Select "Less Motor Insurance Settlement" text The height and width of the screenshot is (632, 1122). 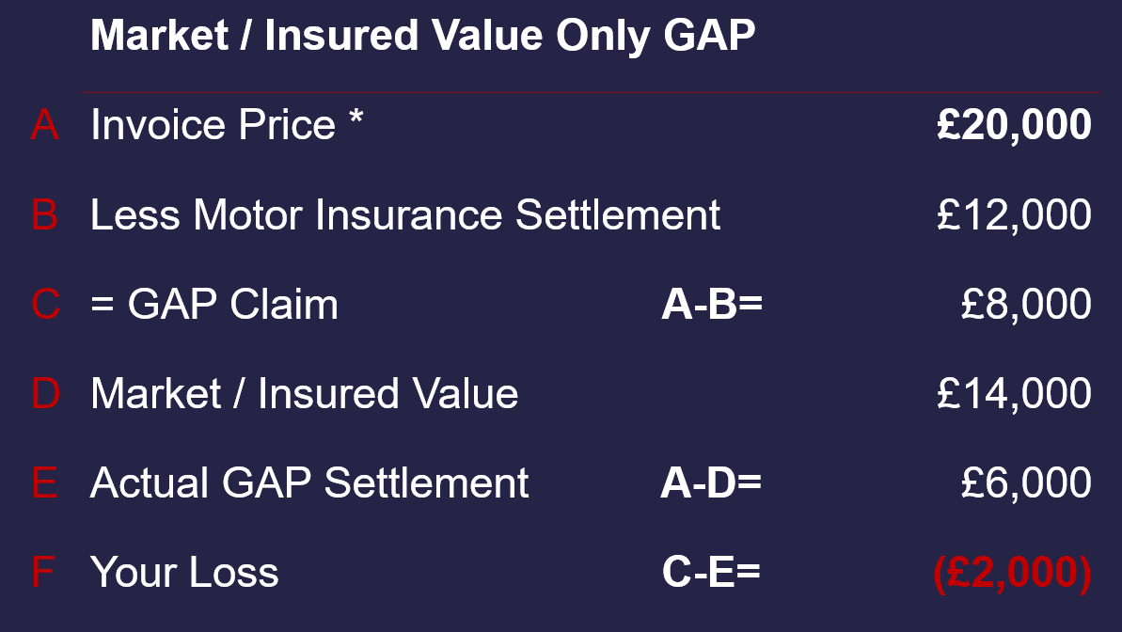pyautogui.click(x=405, y=215)
